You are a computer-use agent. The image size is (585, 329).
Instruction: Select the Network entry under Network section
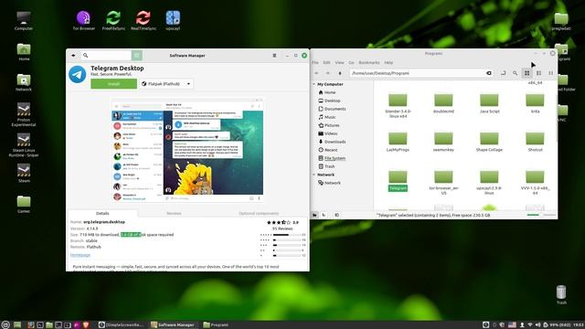click(x=332, y=183)
